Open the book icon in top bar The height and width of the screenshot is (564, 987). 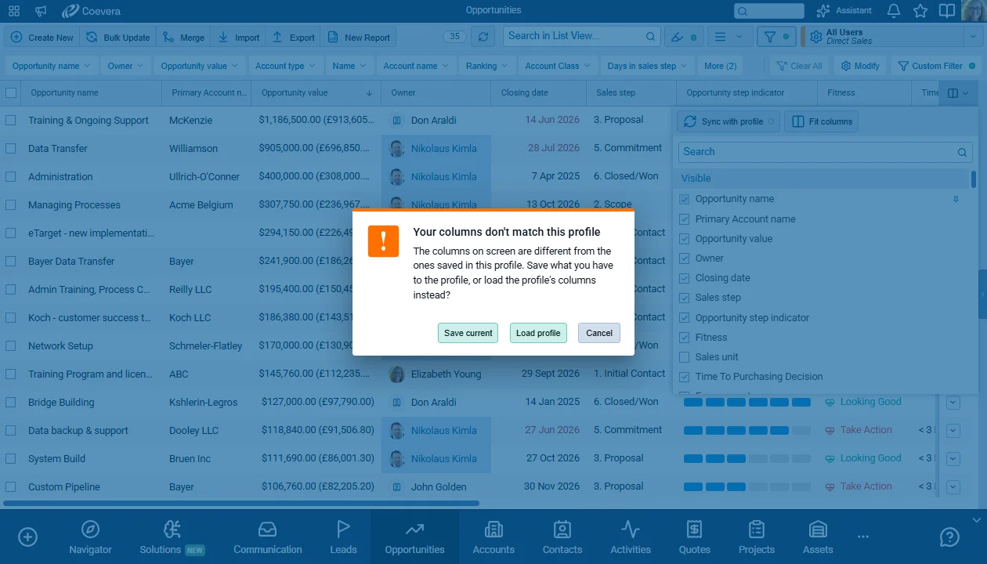coord(947,11)
